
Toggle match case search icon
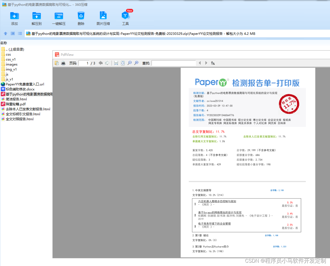pos(213,63)
